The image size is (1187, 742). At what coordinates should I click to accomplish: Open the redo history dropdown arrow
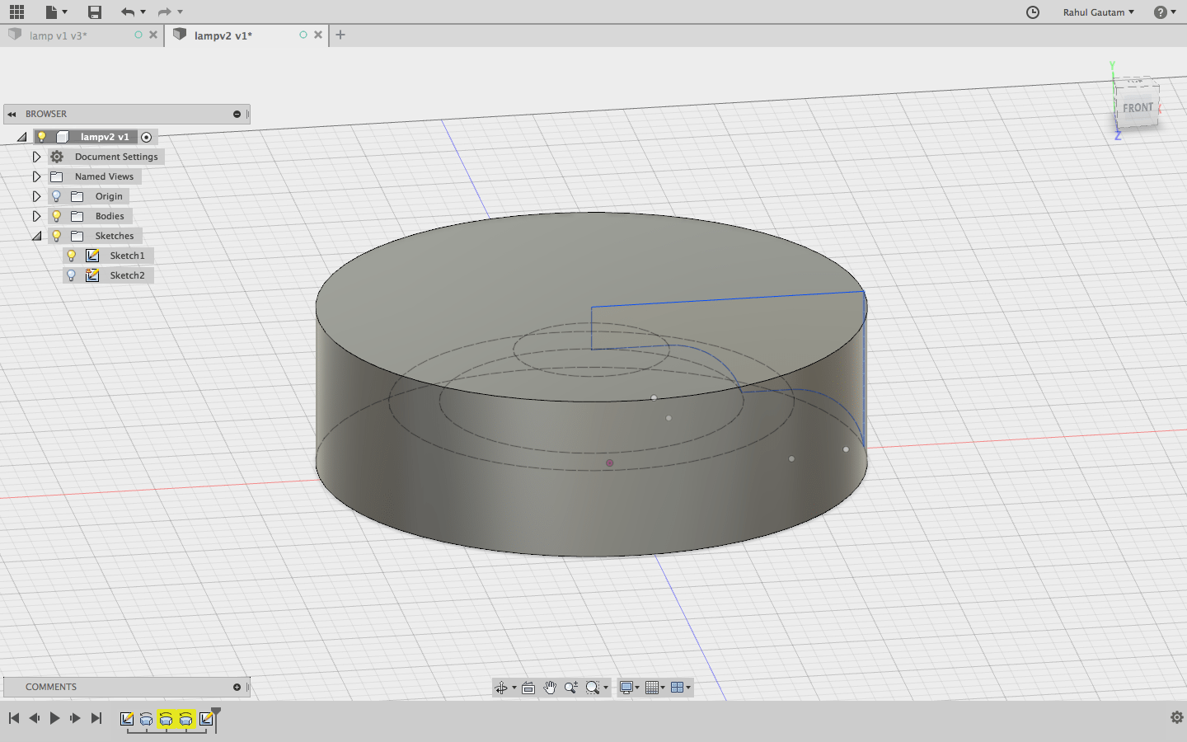point(180,12)
